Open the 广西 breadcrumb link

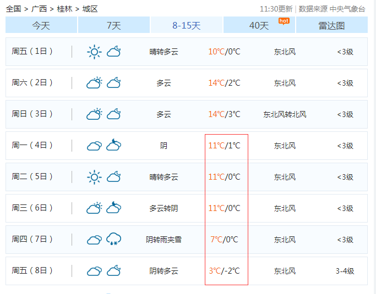(x=39, y=9)
